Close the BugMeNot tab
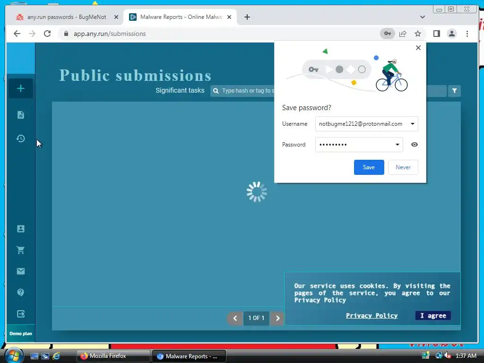This screenshot has height=363, width=484. click(x=116, y=17)
